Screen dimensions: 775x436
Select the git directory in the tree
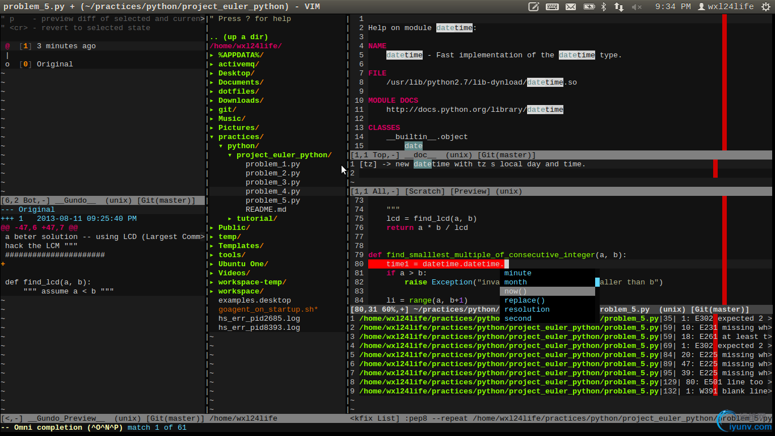point(228,110)
